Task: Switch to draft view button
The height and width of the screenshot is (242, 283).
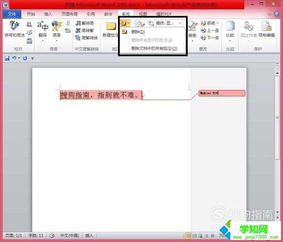Action: [x=213, y=235]
